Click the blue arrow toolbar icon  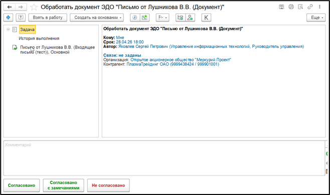pos(8,17)
